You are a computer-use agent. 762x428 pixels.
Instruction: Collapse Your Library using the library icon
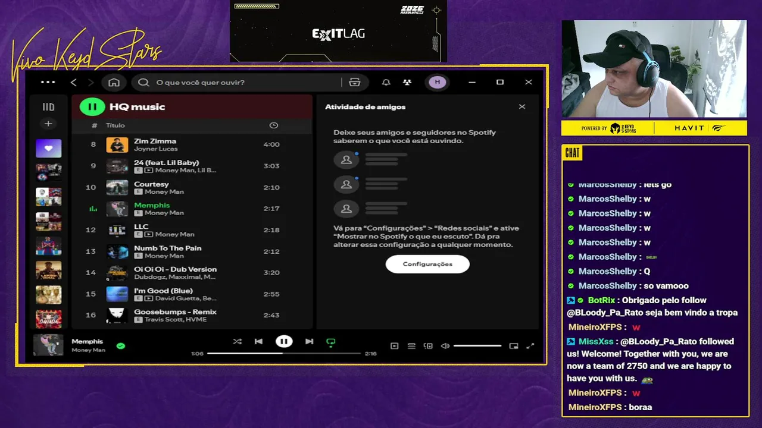point(48,107)
